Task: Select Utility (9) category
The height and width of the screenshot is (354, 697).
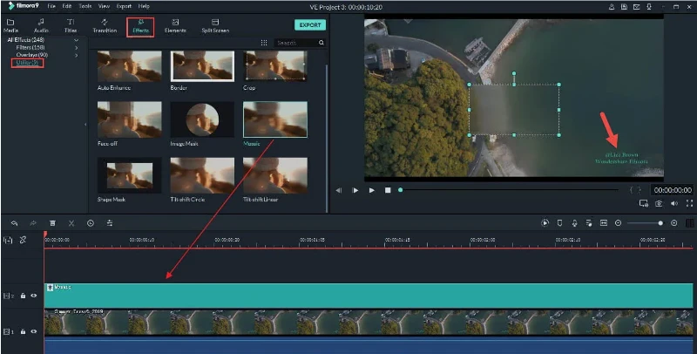Action: coord(27,63)
